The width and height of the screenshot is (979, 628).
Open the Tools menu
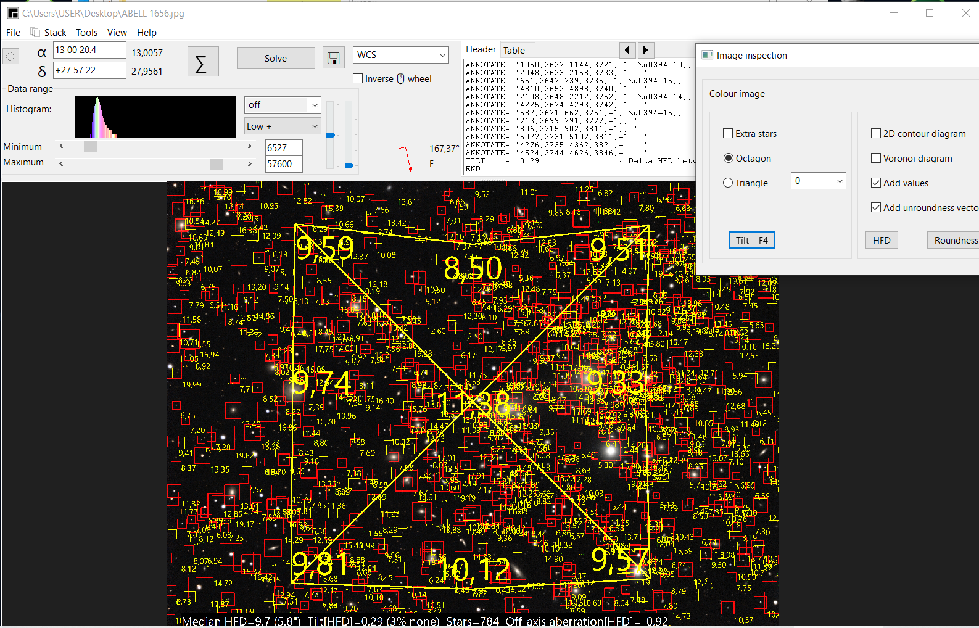click(86, 33)
